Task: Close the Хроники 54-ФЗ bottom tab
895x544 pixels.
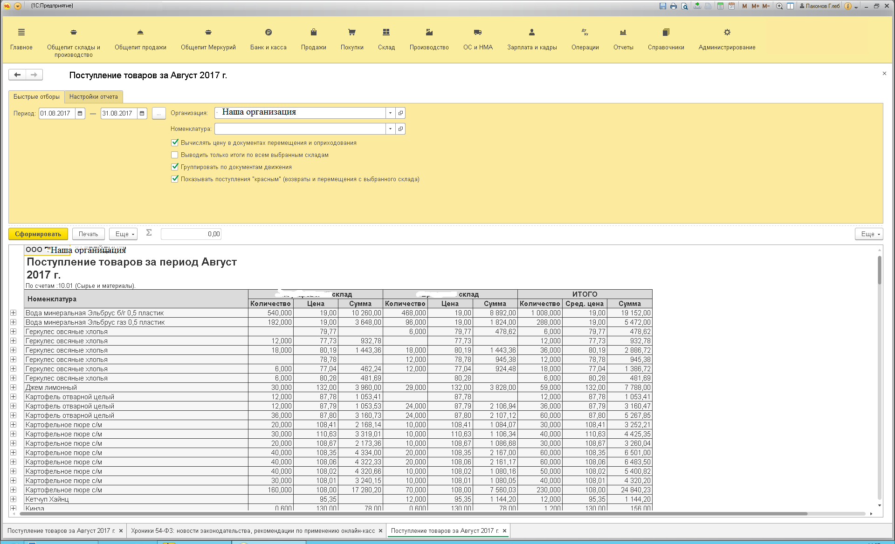Action: click(380, 530)
